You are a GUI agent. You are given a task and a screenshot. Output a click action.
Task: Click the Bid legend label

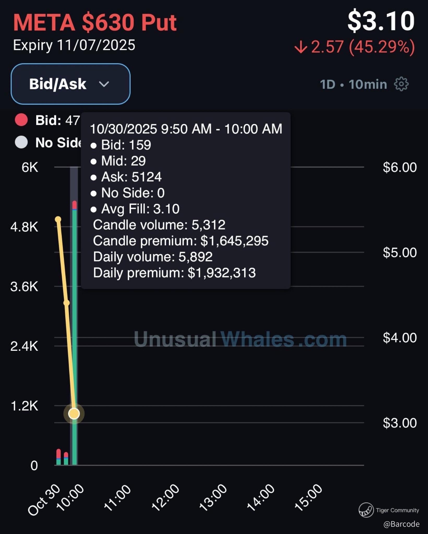(48, 120)
